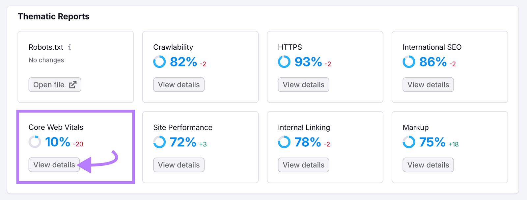527x200 pixels.
Task: Click the Internal Linking progress ring
Action: [x=284, y=142]
